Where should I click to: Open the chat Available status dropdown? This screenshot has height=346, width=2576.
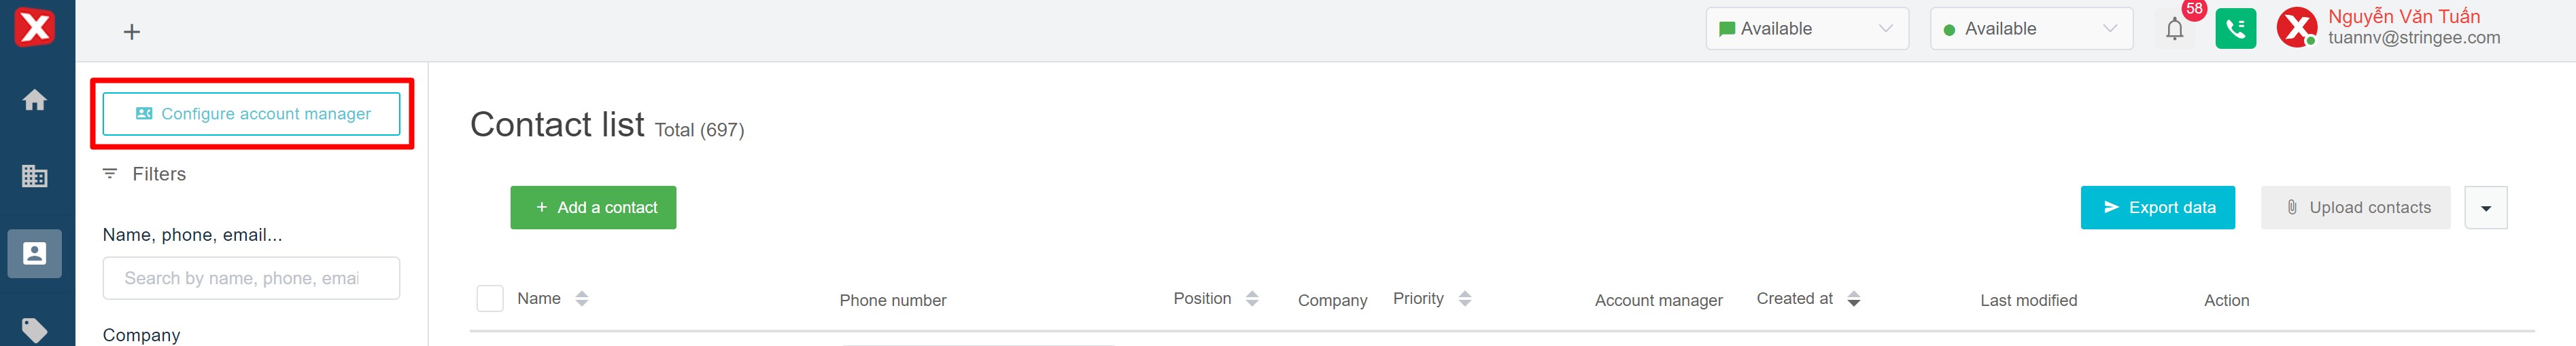pos(1806,29)
